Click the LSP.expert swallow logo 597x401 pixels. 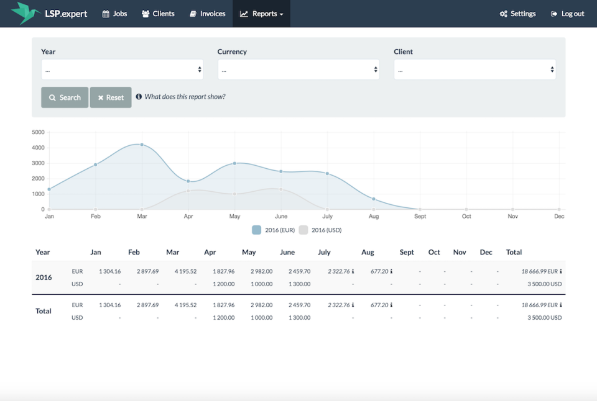pyautogui.click(x=25, y=13)
